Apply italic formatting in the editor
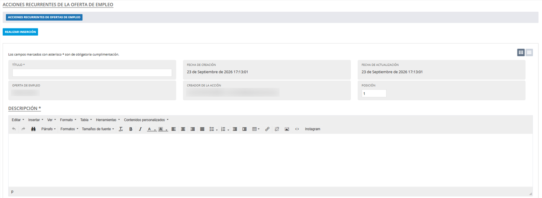Screen dimensions: 542x198 click(x=140, y=129)
